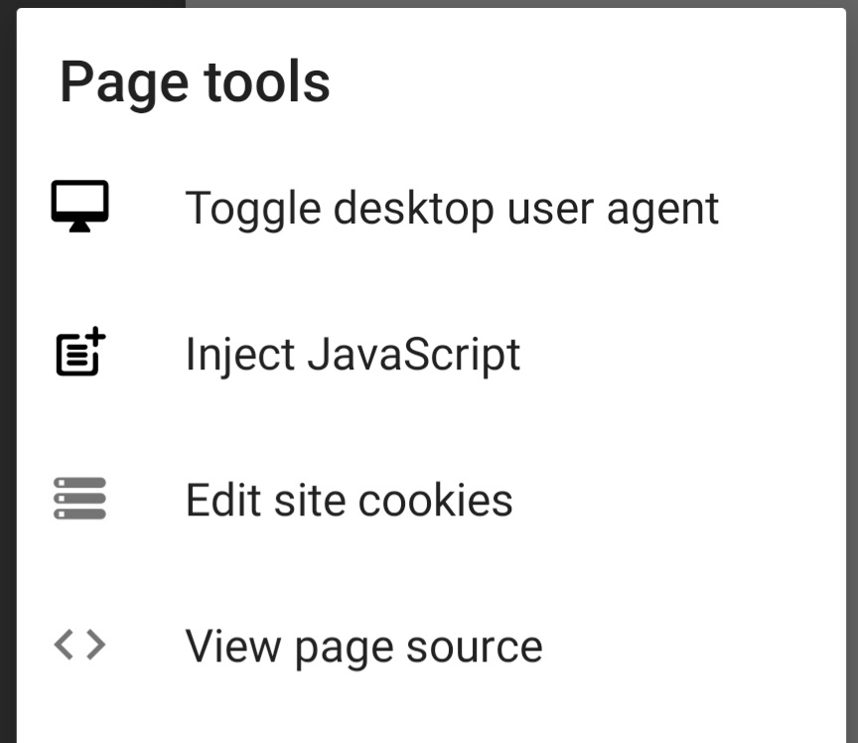This screenshot has height=743, width=858.
Task: Choose Edit site cookies option
Action: 348,500
